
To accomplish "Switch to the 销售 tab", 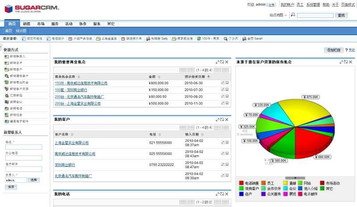I will (x=27, y=24).
